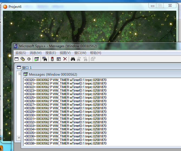Select message line <00333>

click(65, 126)
